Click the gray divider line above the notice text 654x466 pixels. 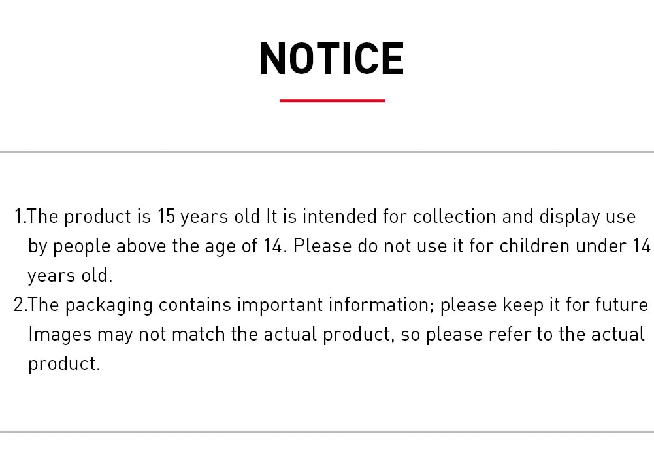pos(327,152)
